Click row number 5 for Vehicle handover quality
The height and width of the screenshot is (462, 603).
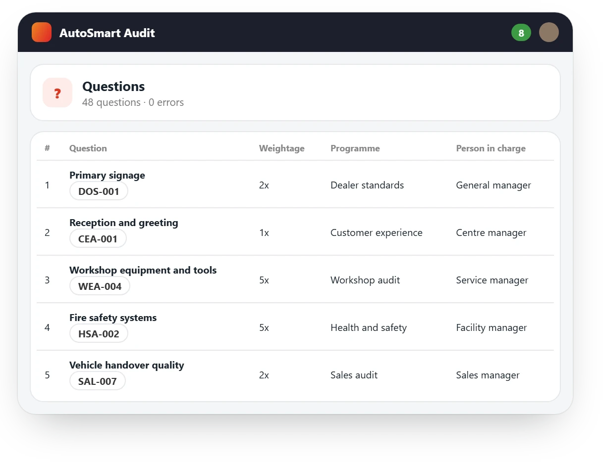click(x=47, y=375)
